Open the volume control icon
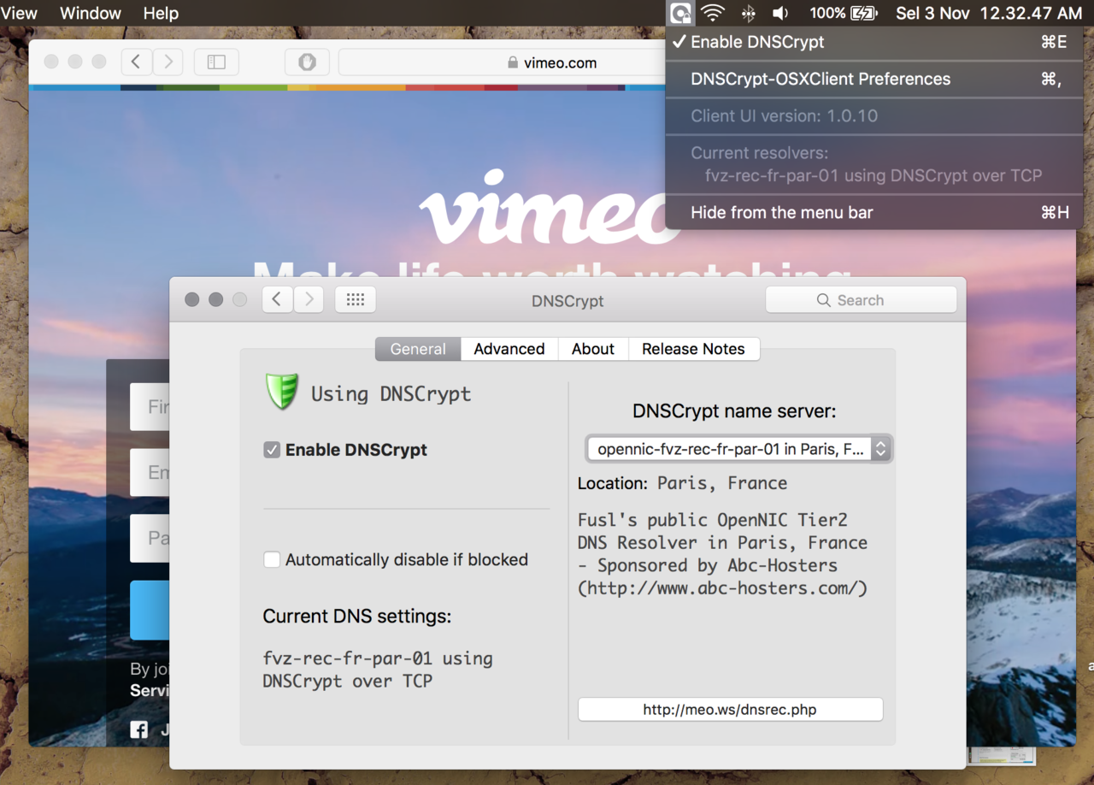Viewport: 1094px width, 785px height. [780, 13]
